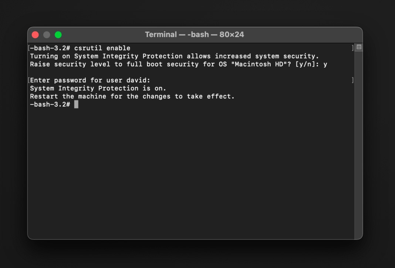The image size is (395, 268).
Task: Click the yellow minimize traffic light button
Action: pos(47,34)
